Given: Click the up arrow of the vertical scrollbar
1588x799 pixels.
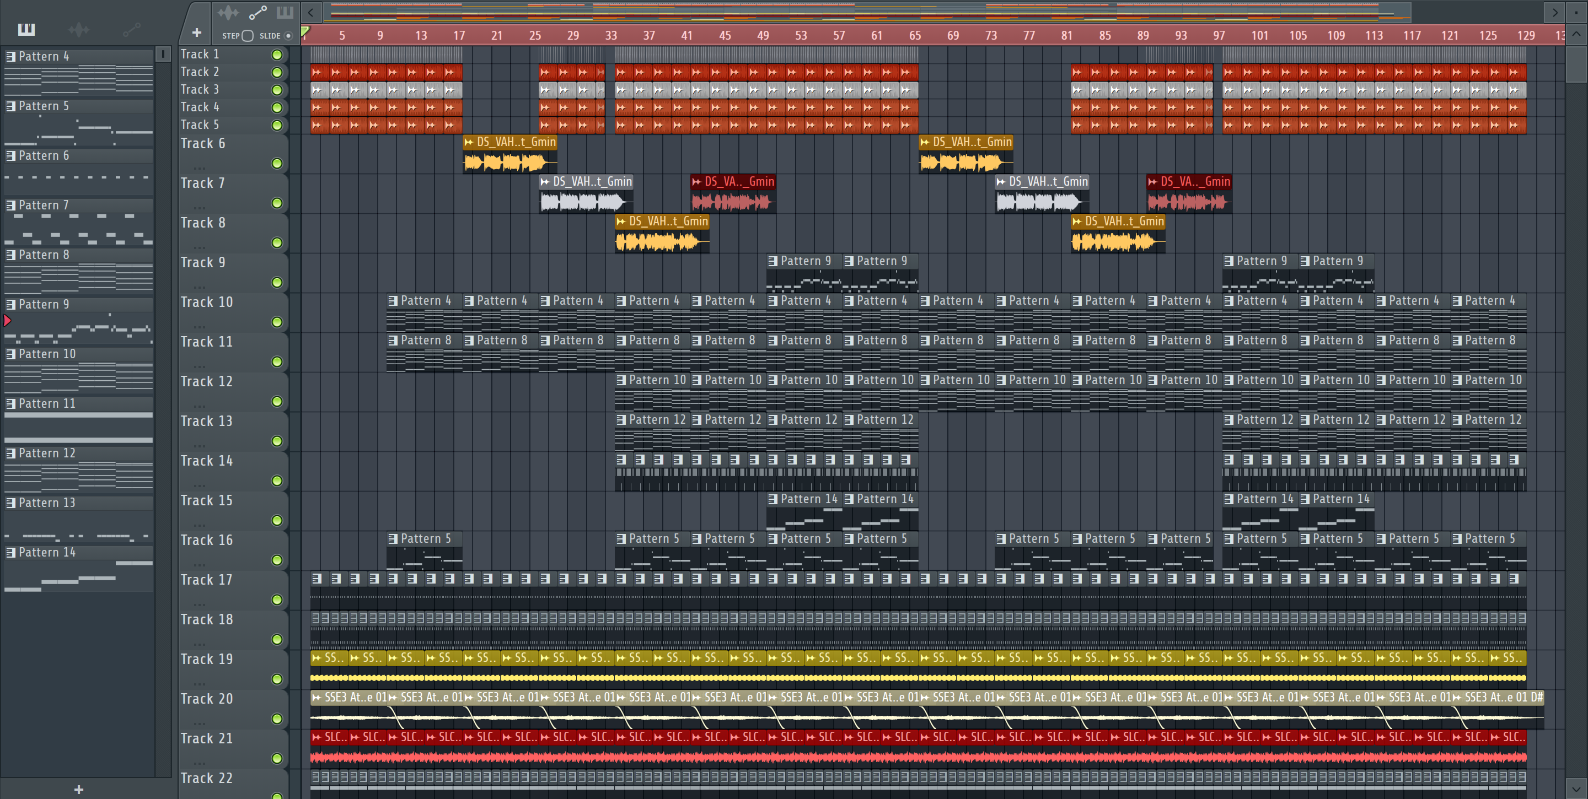Looking at the screenshot, I should [x=1576, y=34].
